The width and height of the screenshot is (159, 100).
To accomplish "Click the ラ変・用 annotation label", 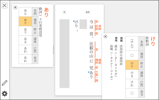I will point(97,76).
